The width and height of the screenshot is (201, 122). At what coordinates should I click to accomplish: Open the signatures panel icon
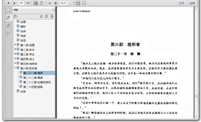pos(8,34)
